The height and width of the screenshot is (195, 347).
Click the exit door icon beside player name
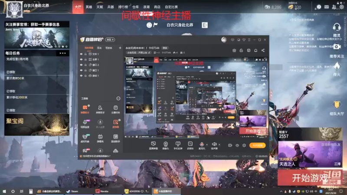205,25
